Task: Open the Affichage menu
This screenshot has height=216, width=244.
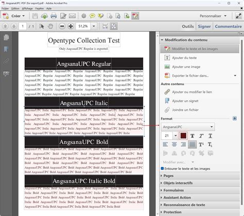Action: (x=27, y=8)
